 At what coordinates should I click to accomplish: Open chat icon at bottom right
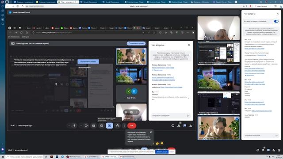(x=268, y=150)
